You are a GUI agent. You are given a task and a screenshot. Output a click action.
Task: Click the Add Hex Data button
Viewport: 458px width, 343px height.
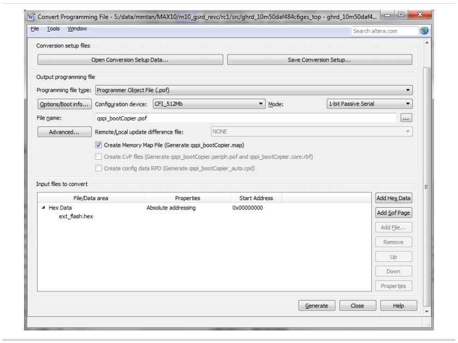tap(394, 198)
